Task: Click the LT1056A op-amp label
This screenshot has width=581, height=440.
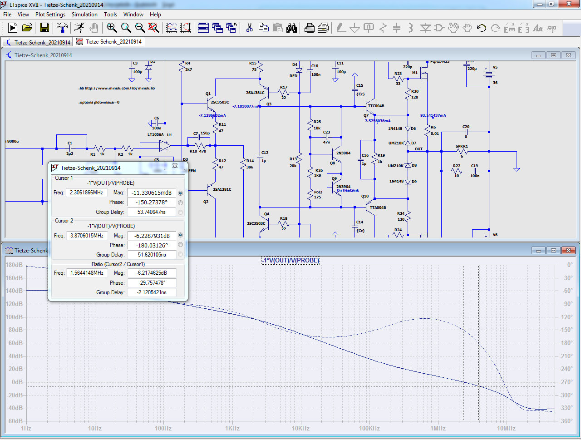Action: point(155,134)
